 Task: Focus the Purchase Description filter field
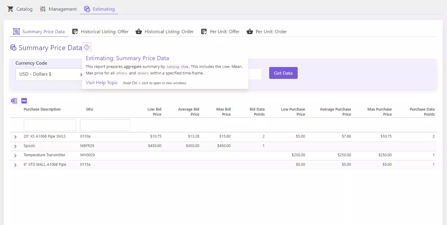(50, 125)
